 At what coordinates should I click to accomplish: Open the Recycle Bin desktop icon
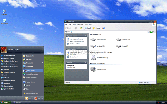coord(4,21)
